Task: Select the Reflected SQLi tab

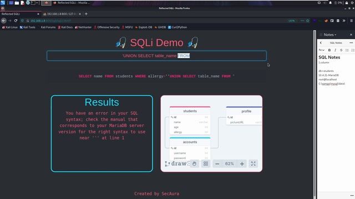Action: point(21,14)
